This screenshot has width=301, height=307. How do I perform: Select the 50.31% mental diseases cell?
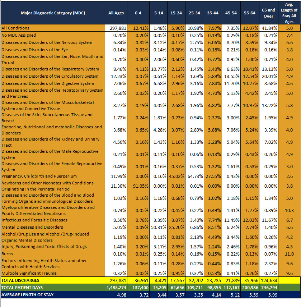[x=156, y=227]
